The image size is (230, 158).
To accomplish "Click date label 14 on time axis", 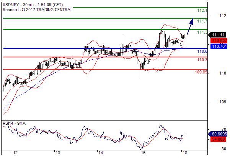I will click(101, 153).
